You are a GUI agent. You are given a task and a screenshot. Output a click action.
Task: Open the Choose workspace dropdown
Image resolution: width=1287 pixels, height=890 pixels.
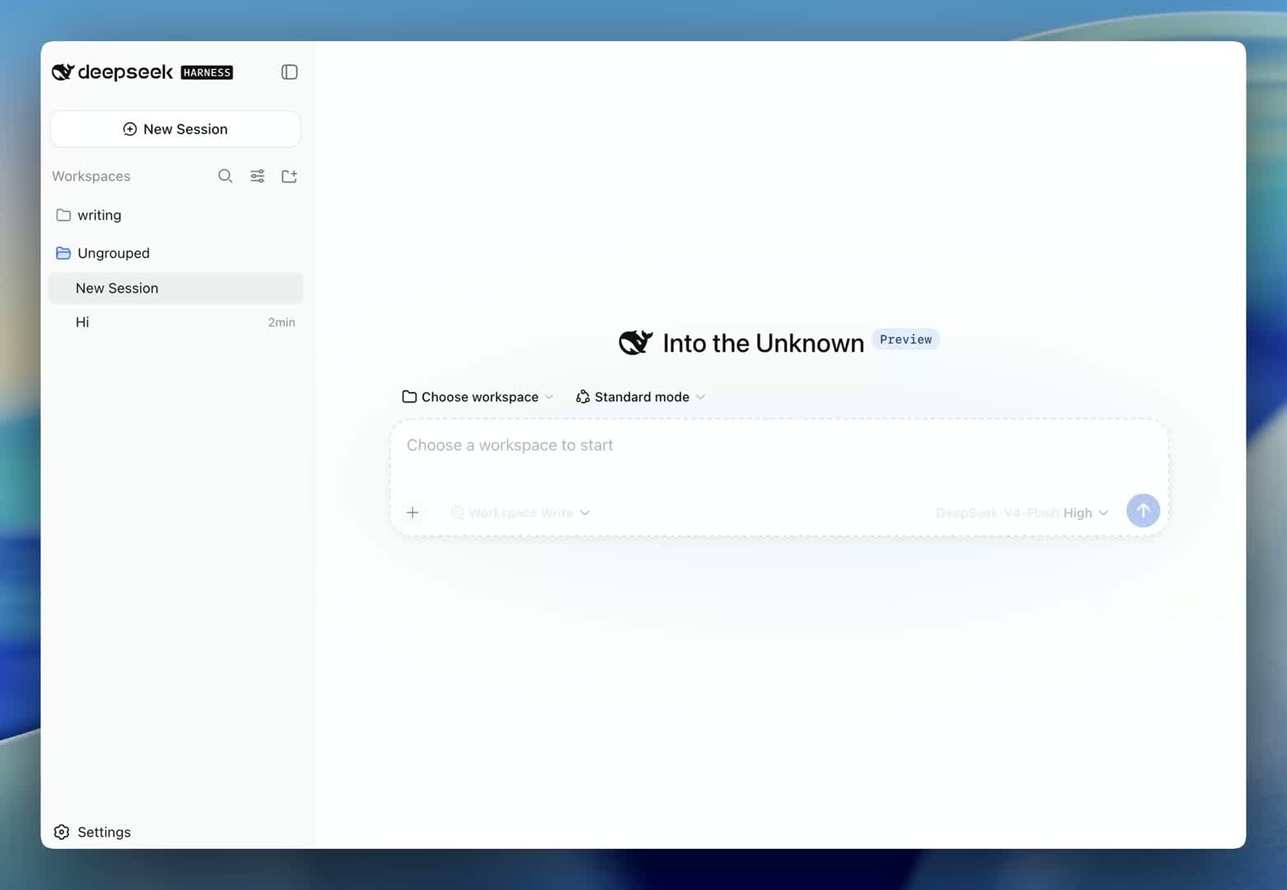[x=478, y=397]
